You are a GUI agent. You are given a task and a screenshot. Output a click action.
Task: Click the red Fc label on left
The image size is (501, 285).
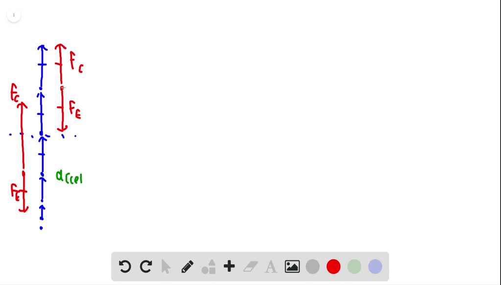click(15, 93)
